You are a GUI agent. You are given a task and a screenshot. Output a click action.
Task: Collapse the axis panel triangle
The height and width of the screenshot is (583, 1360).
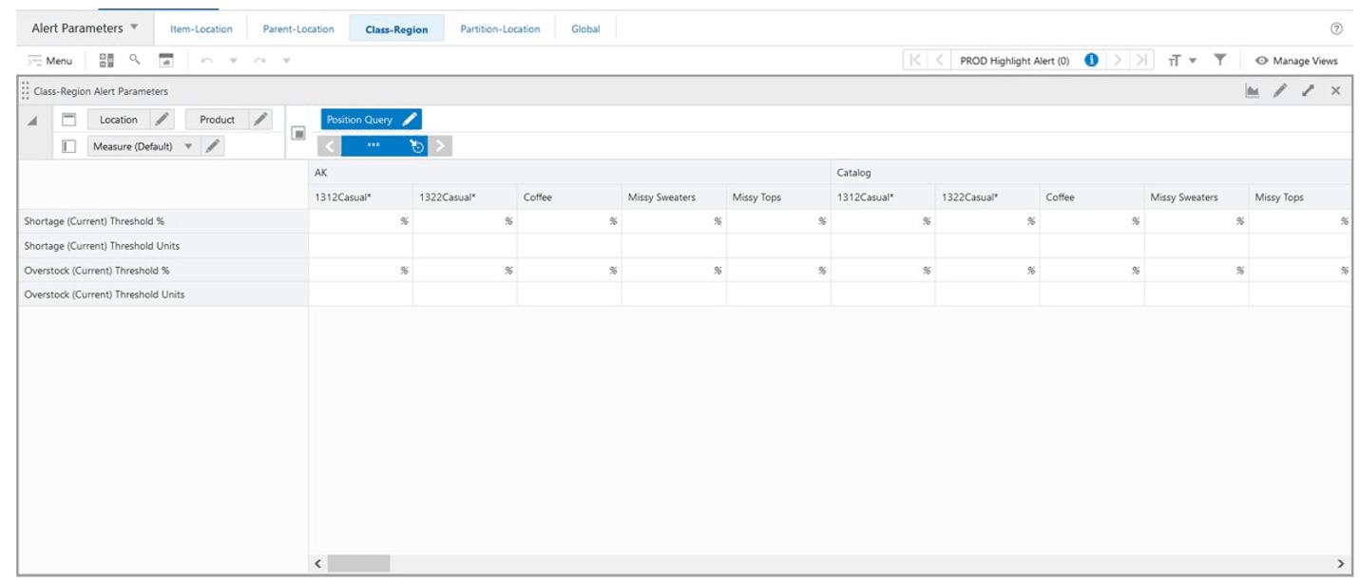32,121
